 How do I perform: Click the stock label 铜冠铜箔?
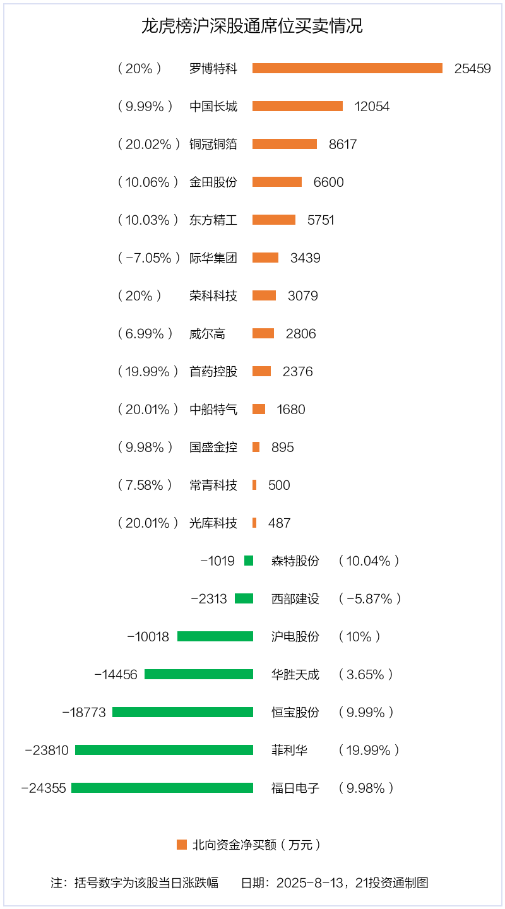tap(213, 144)
